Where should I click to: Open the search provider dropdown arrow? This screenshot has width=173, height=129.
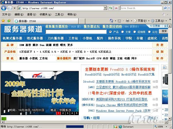(169, 8)
